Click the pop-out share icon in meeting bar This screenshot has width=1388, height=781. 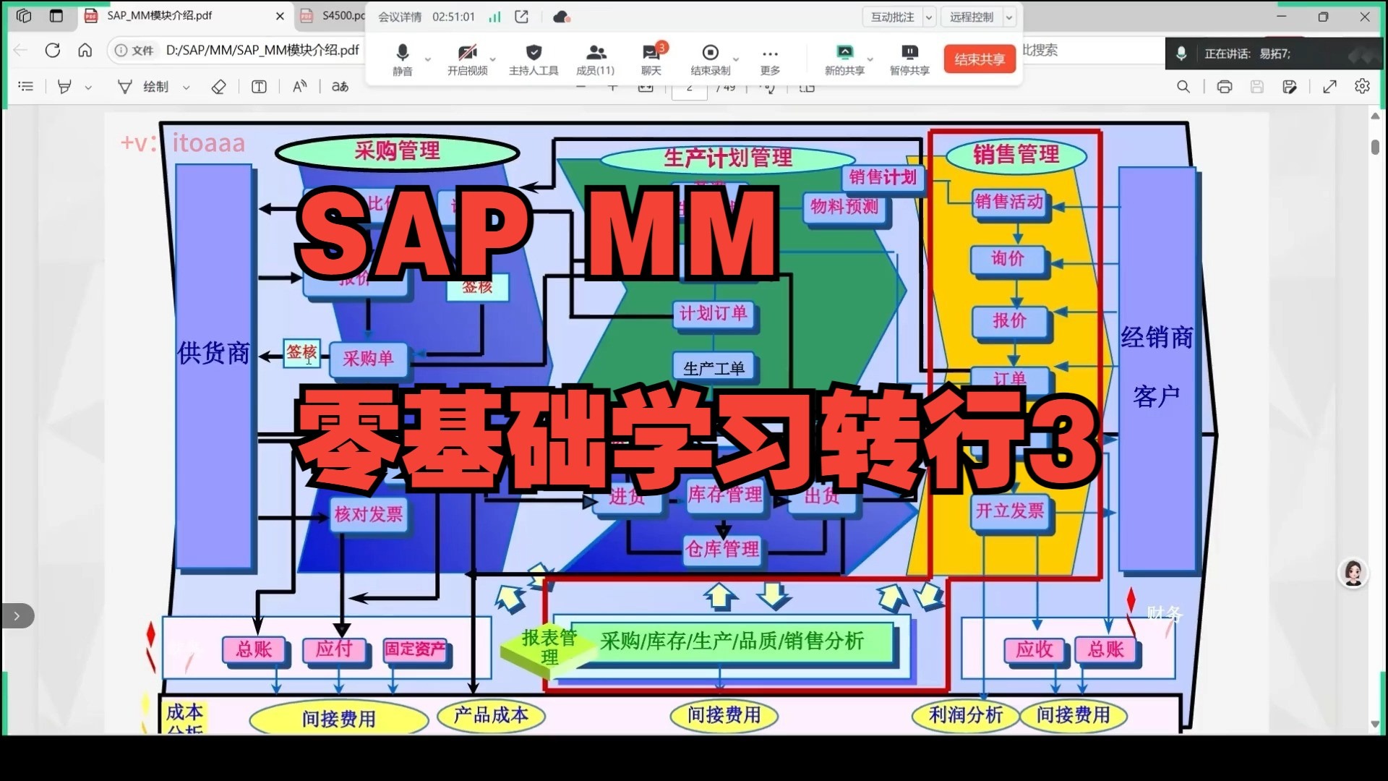pos(521,17)
